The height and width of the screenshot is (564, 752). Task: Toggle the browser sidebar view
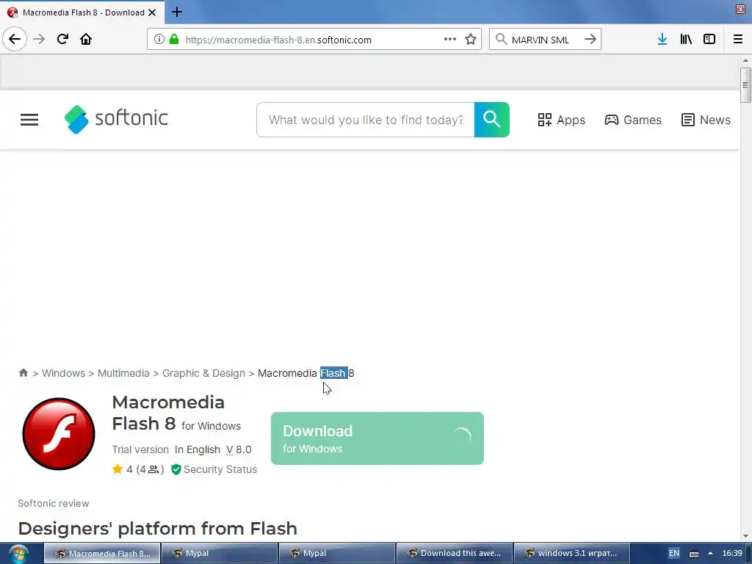click(x=709, y=40)
